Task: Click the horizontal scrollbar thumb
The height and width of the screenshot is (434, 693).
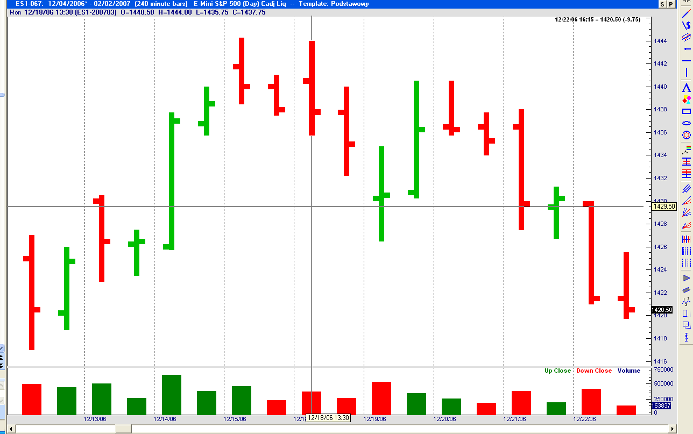Action: pyautogui.click(x=123, y=429)
